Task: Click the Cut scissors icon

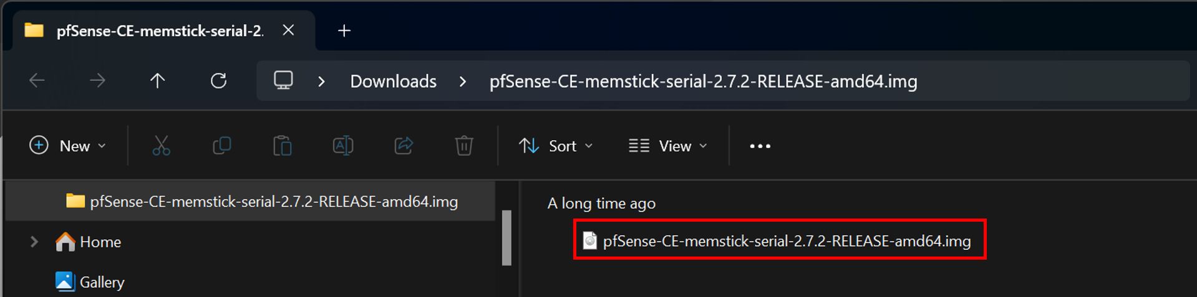Action: pyautogui.click(x=161, y=146)
